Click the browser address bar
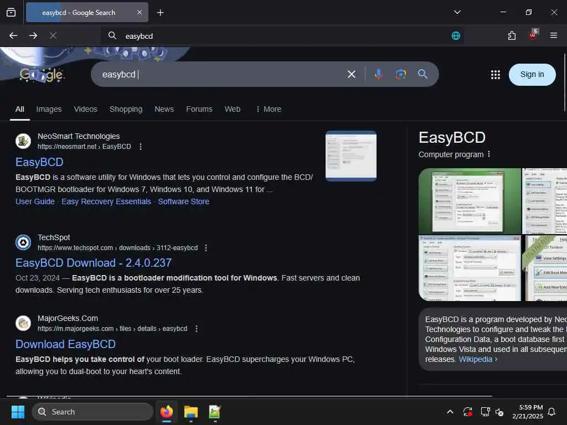The height and width of the screenshot is (425, 567). [282, 36]
